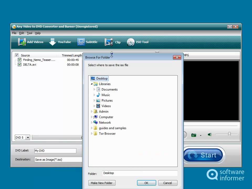Confirm folder selection with OK
The image size is (252, 189).
(146, 183)
